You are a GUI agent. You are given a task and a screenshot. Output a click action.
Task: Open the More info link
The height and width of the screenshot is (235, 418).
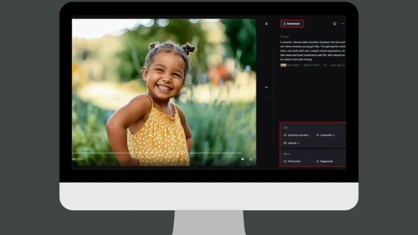337,65
